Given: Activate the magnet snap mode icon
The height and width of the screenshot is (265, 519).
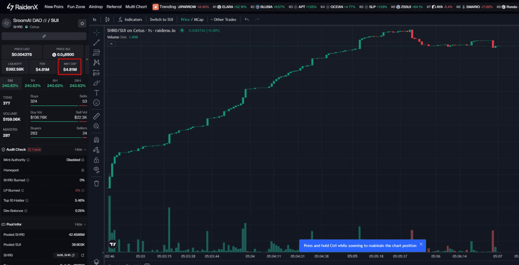Looking at the screenshot, I should 97,140.
